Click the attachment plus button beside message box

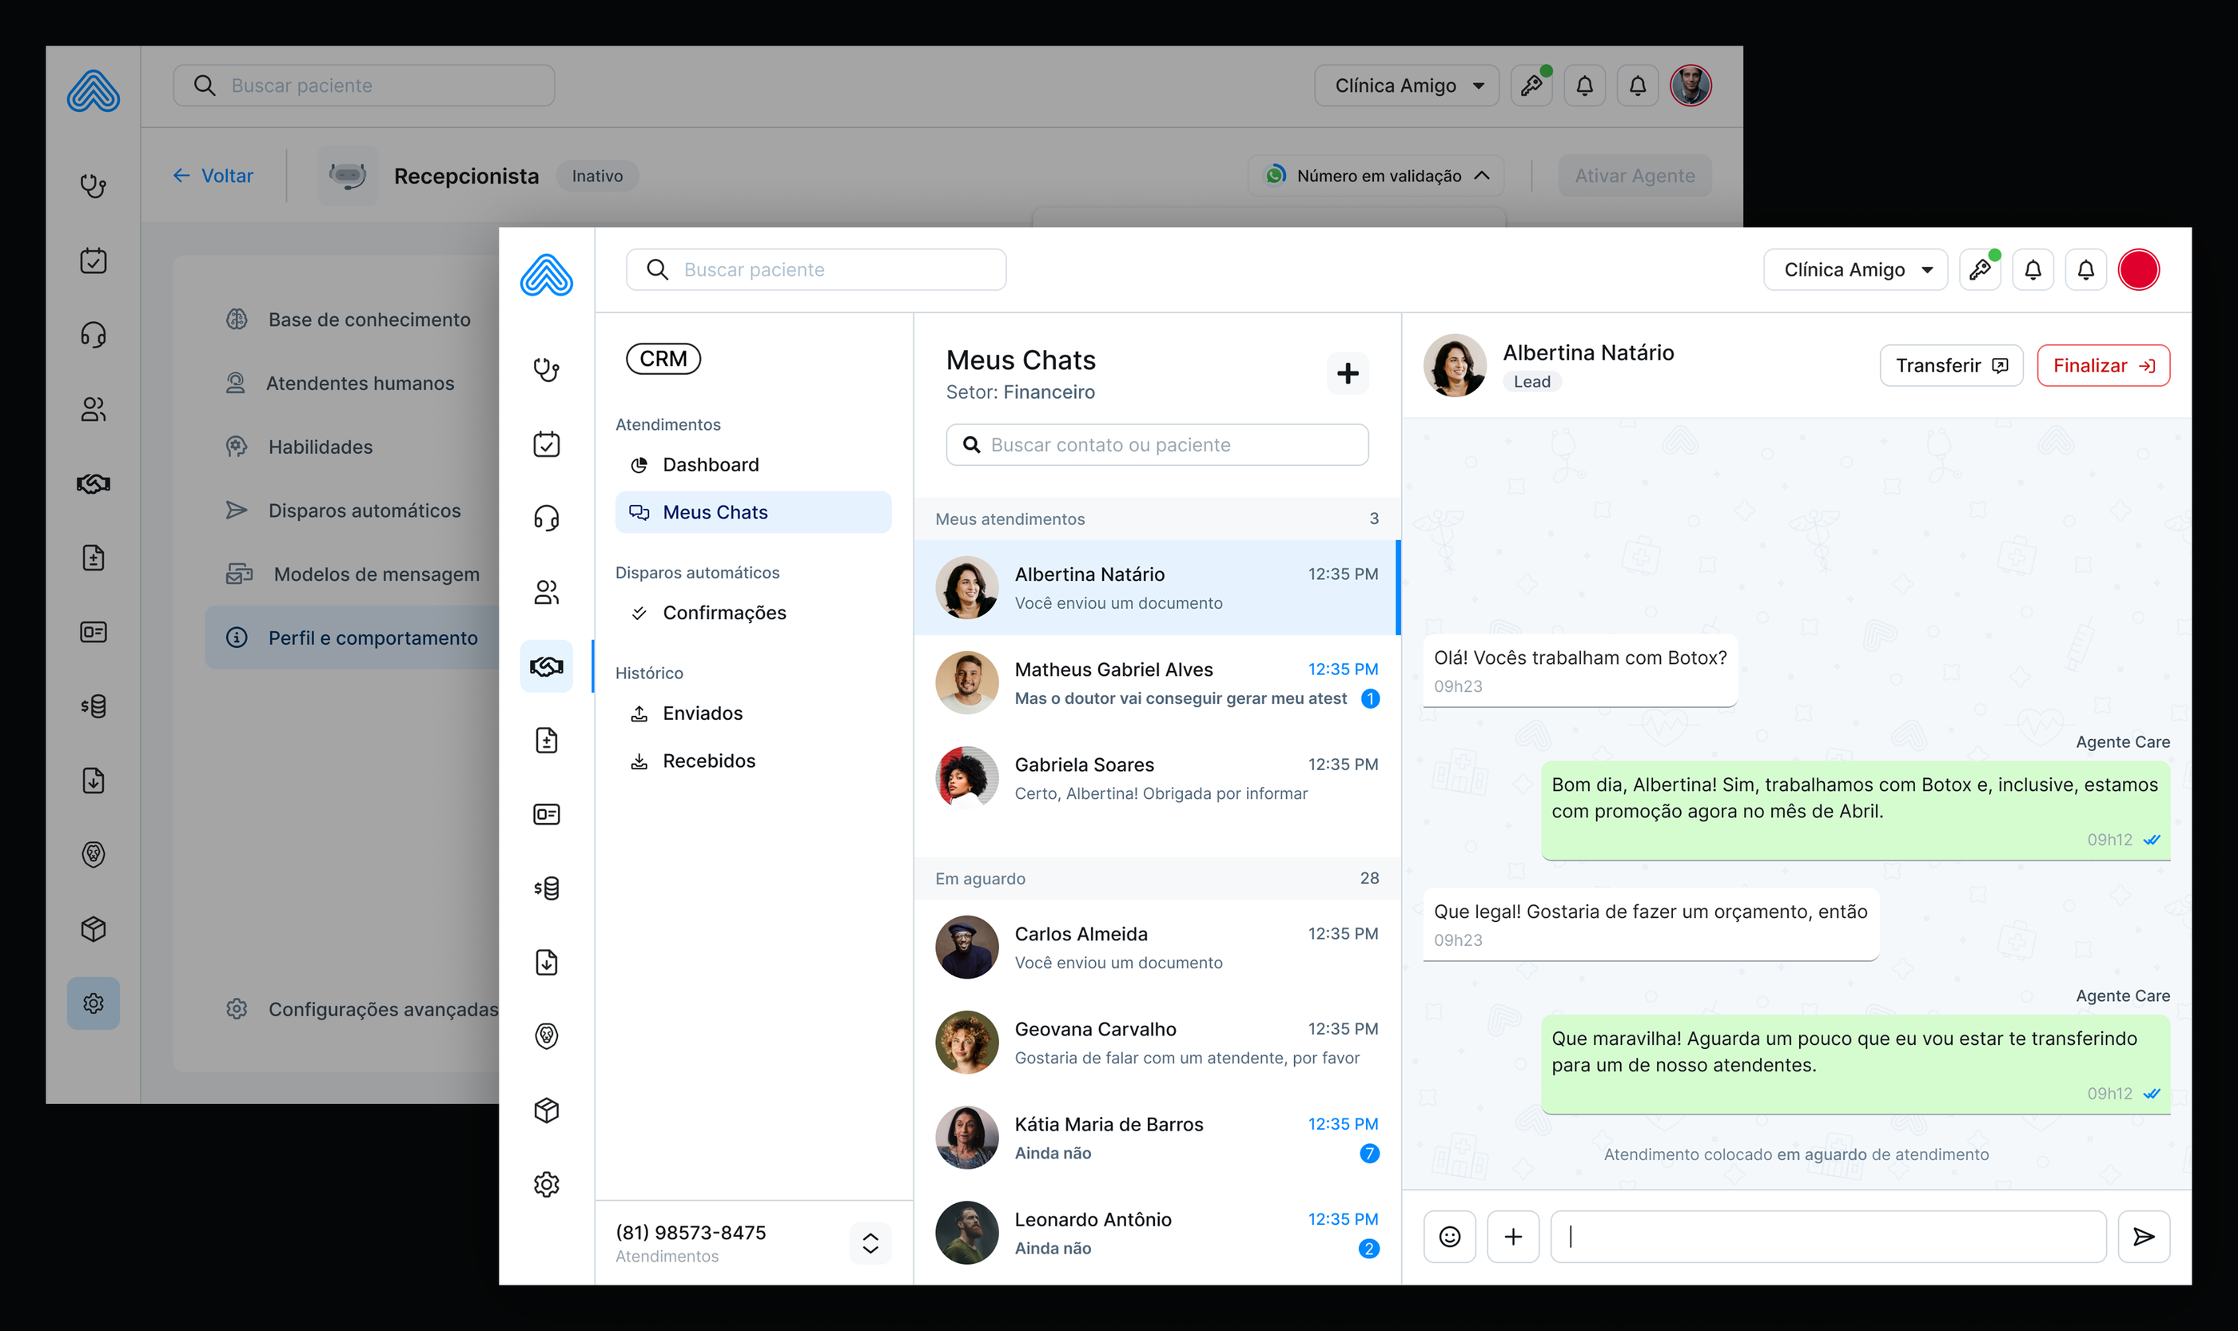click(x=1513, y=1237)
